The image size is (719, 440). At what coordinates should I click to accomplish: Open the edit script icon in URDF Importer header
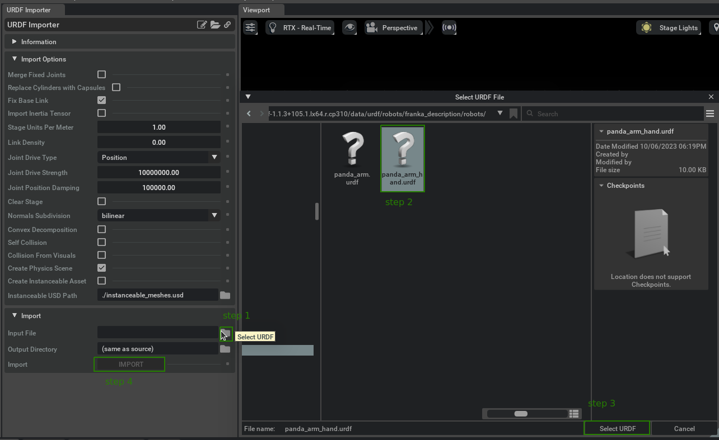point(202,25)
